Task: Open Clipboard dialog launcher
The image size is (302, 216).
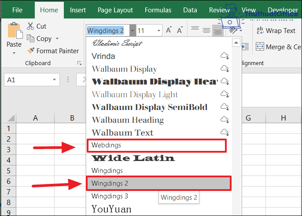Action: point(79,63)
